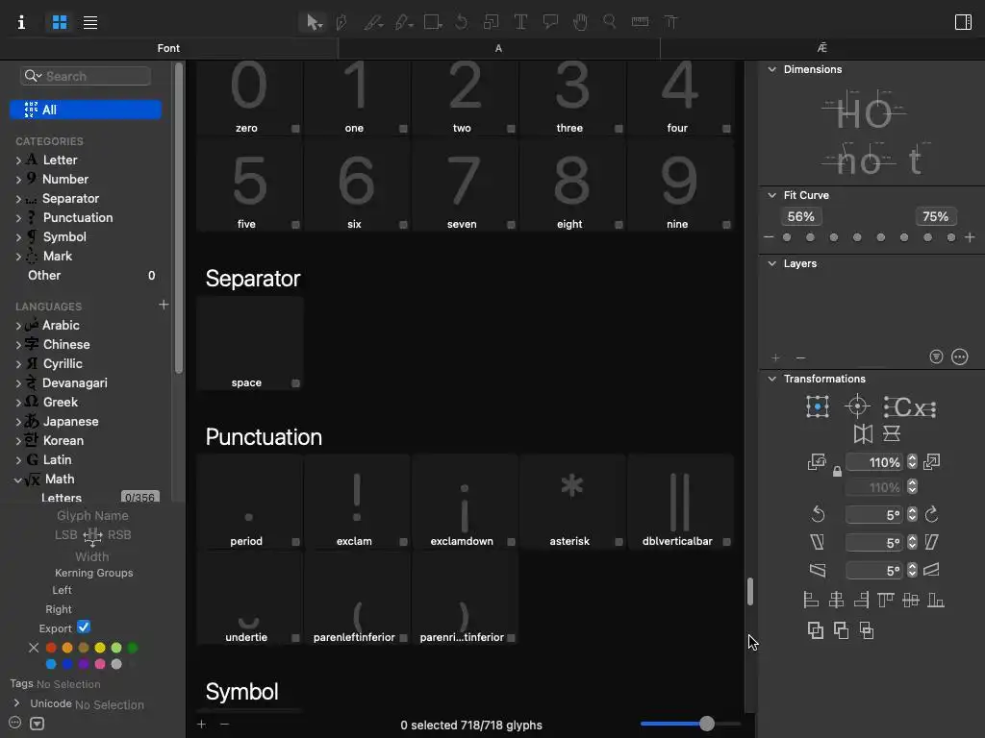Screen dimensions: 985x738
Task: Click the union boolean operation icon
Action: [816, 630]
